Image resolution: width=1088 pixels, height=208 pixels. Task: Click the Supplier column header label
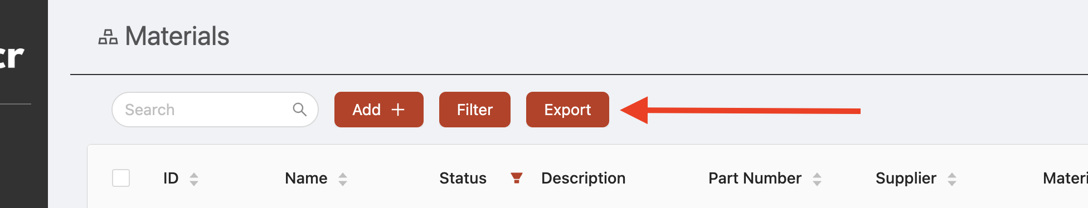[906, 178]
